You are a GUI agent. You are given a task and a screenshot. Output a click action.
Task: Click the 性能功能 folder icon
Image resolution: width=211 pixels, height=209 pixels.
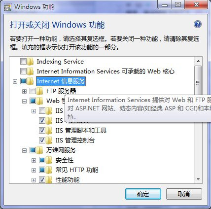(x=49, y=180)
